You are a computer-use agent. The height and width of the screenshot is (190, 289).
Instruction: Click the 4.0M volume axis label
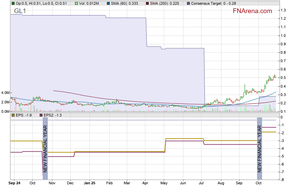click(5, 93)
